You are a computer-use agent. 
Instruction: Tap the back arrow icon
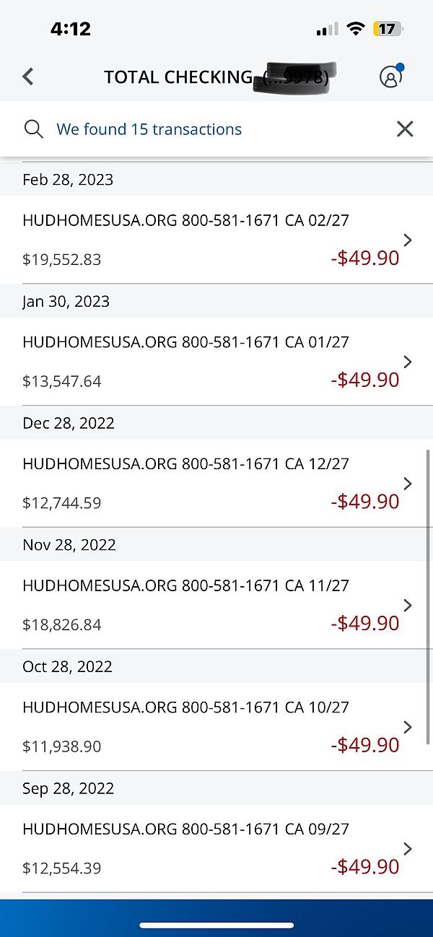click(28, 77)
